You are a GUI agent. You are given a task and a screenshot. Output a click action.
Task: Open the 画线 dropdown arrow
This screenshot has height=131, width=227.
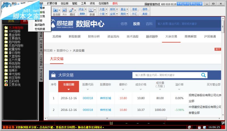[x=75, y=10]
